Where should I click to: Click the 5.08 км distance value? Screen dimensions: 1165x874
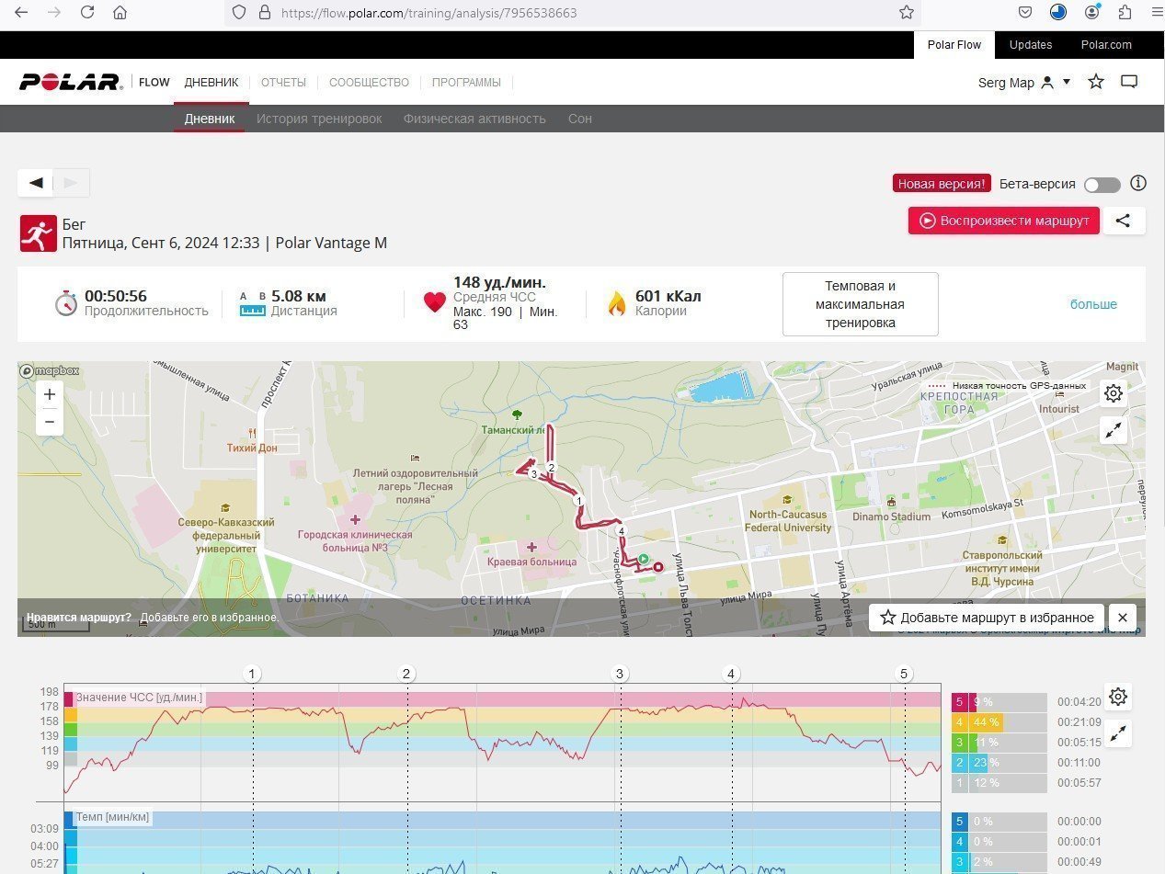point(299,296)
